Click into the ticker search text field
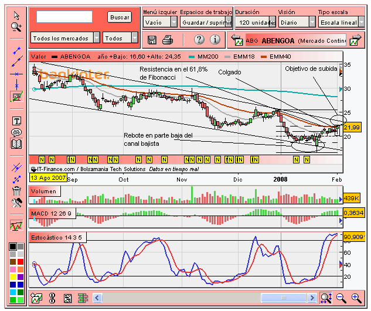Screen dimensions: 371x311 [x=64, y=17]
